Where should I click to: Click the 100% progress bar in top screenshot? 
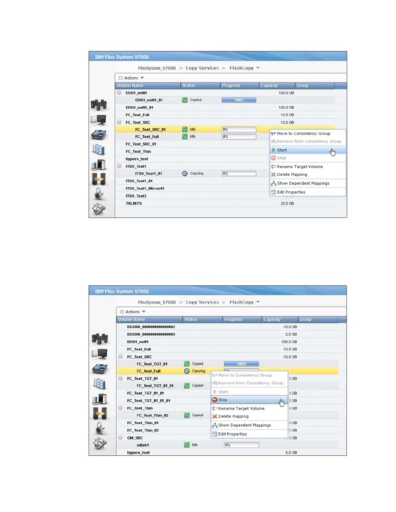coord(239,100)
